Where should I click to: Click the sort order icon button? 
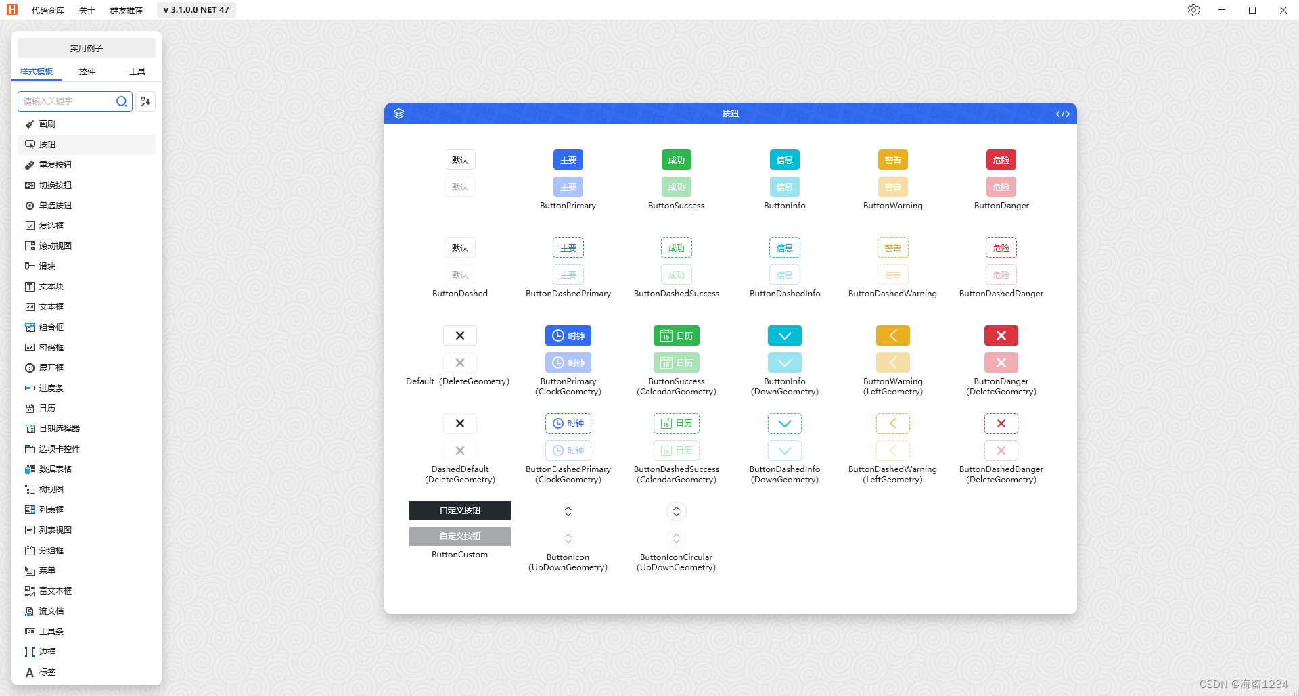pyautogui.click(x=145, y=101)
